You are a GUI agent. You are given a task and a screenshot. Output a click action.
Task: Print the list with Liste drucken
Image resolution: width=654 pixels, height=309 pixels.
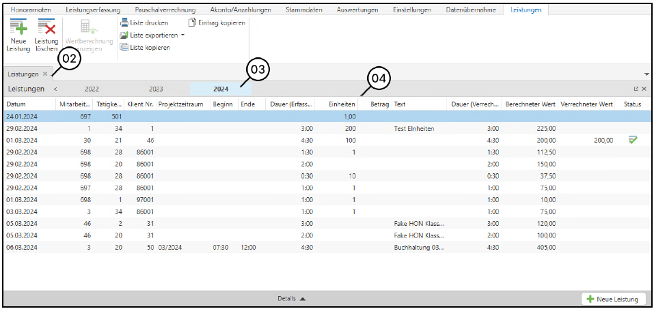pyautogui.click(x=144, y=23)
